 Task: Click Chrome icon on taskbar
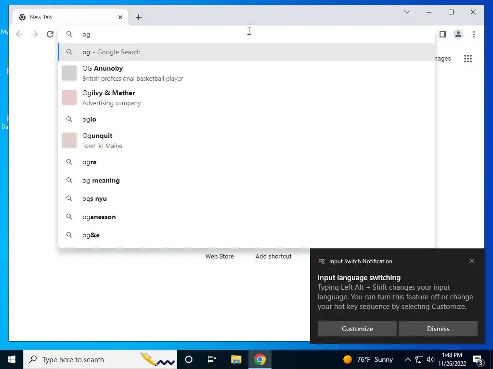[259, 359]
